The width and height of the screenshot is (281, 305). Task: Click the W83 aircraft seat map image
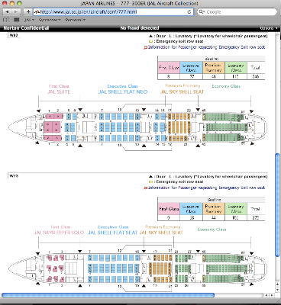[x=137, y=127]
